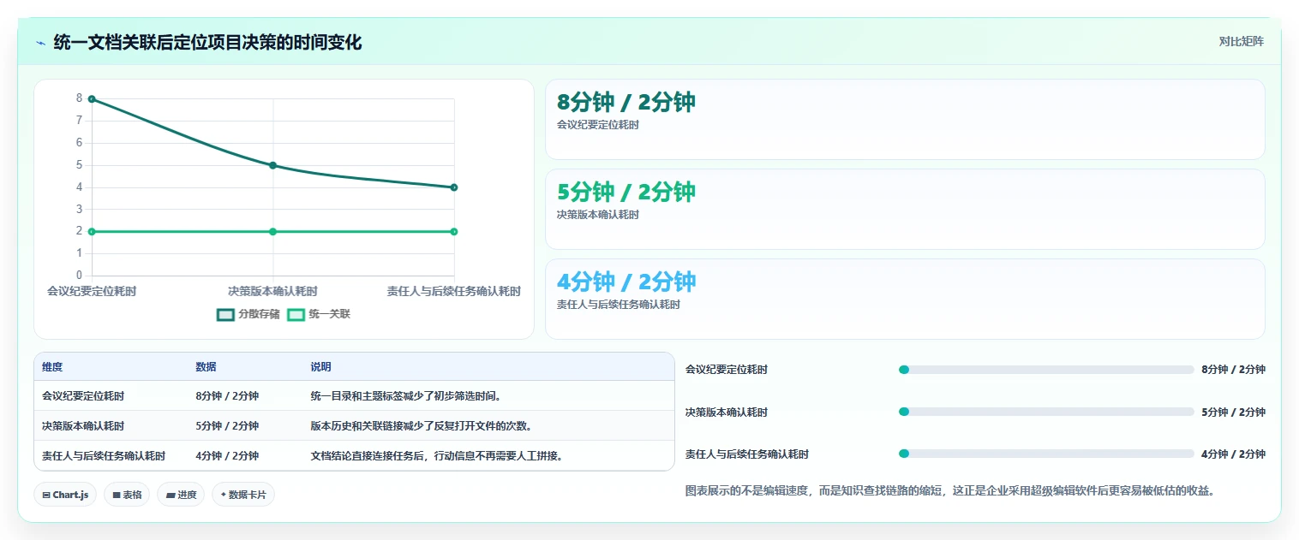Click the 会议纪要定位耗时 progress bar
Viewport: 1299px width, 540px height.
click(x=1046, y=370)
